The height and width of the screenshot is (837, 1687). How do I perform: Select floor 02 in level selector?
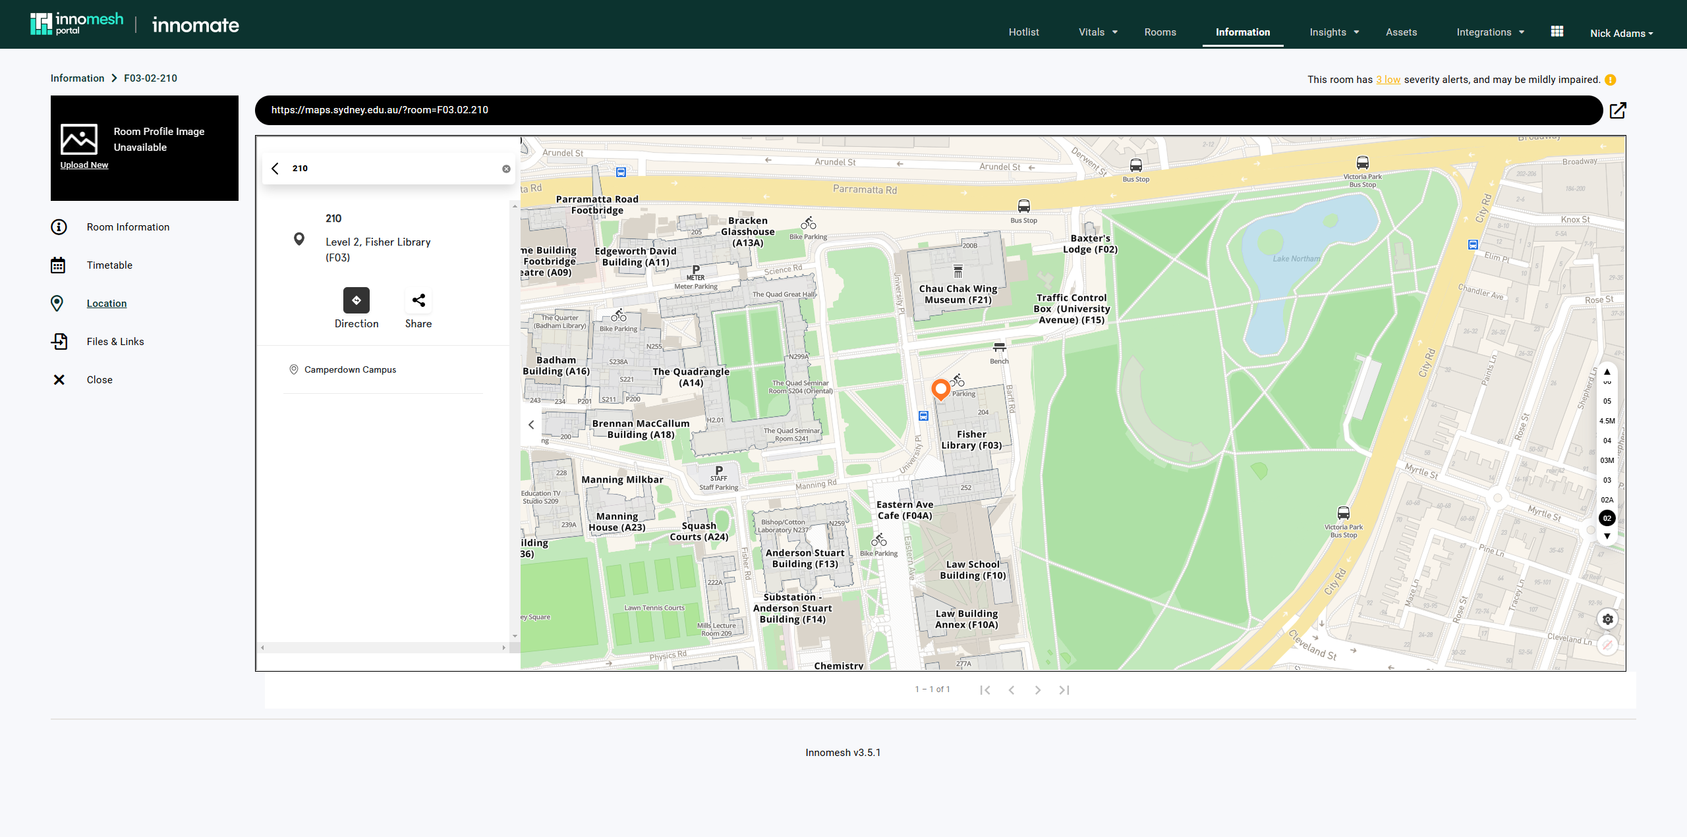[1607, 519]
